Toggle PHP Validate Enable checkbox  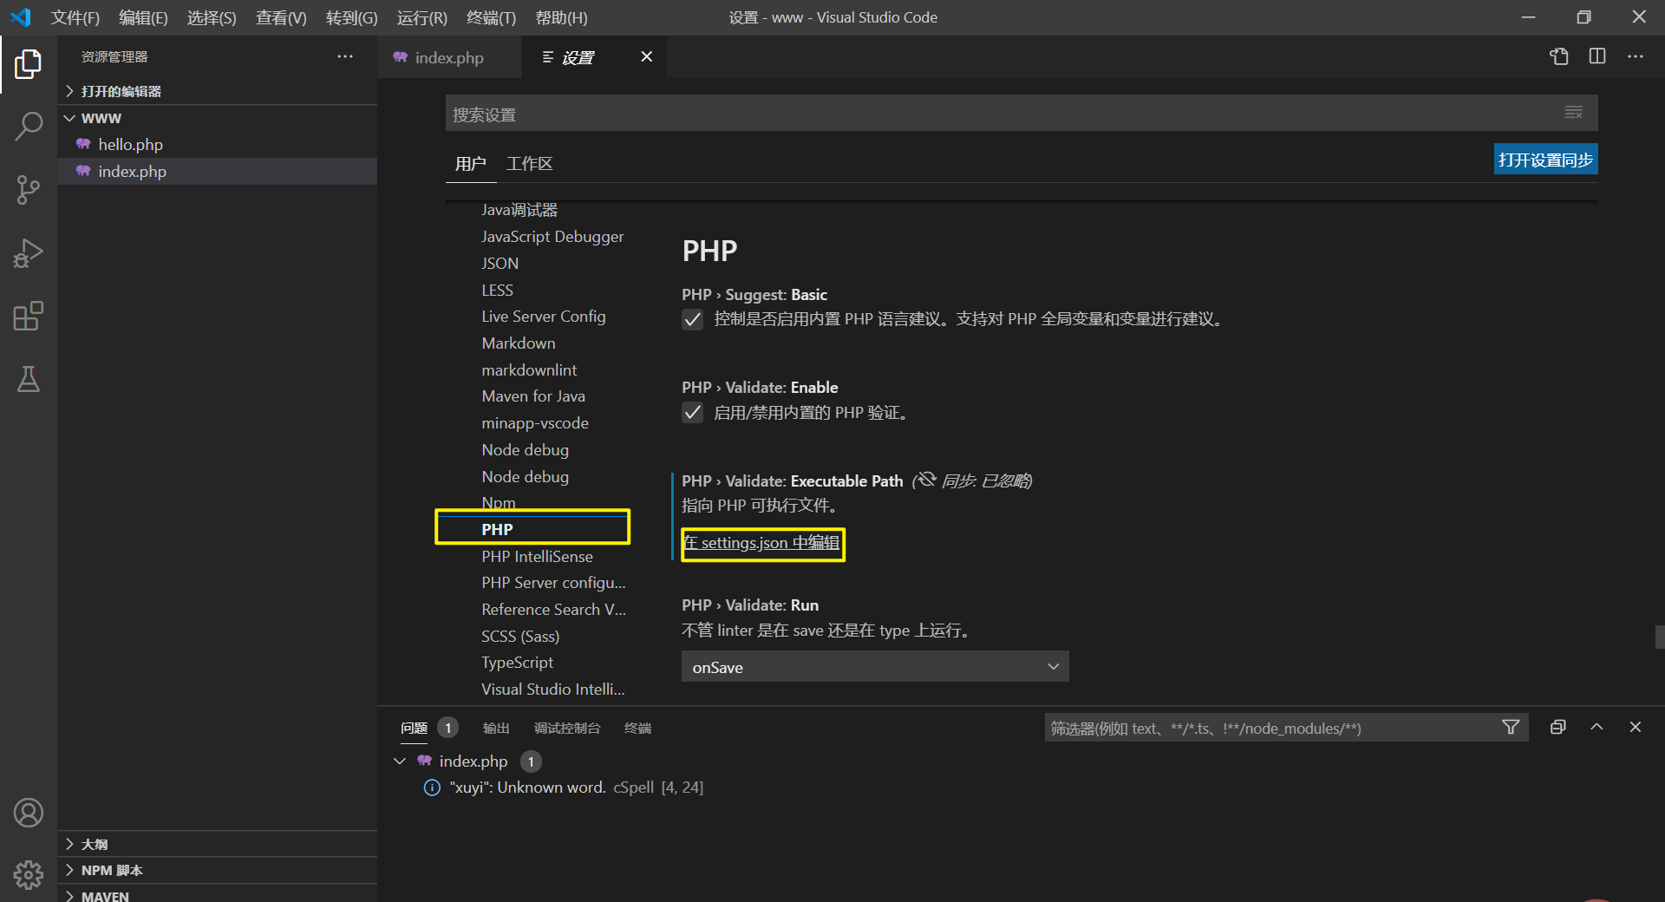[x=692, y=413]
